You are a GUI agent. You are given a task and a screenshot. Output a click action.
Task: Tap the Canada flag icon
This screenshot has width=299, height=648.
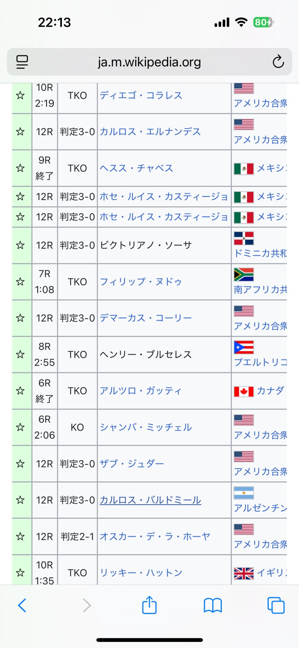[x=244, y=391]
